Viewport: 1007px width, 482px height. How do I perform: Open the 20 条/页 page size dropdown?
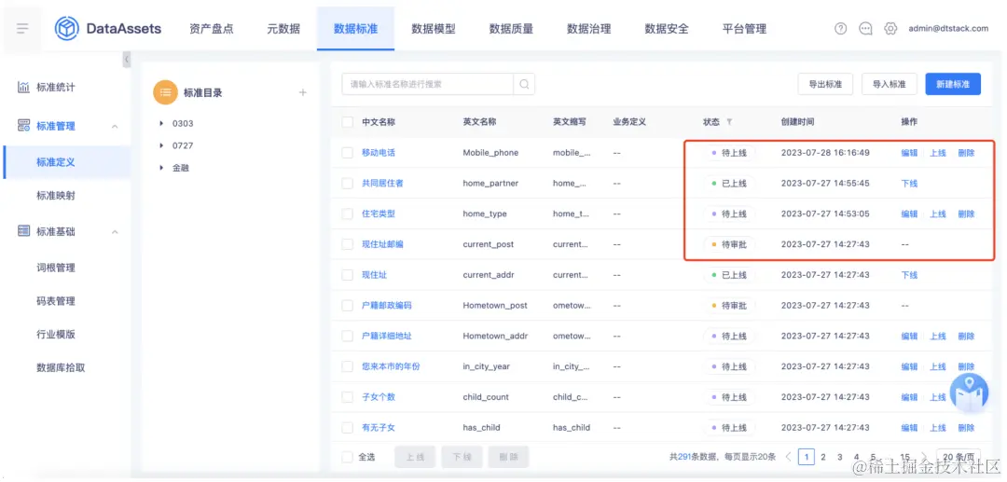pyautogui.click(x=959, y=457)
